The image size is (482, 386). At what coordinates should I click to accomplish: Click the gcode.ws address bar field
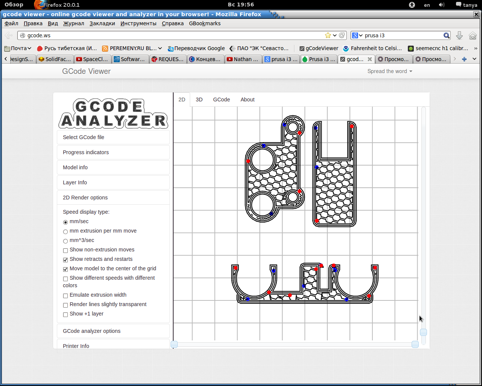[x=169, y=35]
